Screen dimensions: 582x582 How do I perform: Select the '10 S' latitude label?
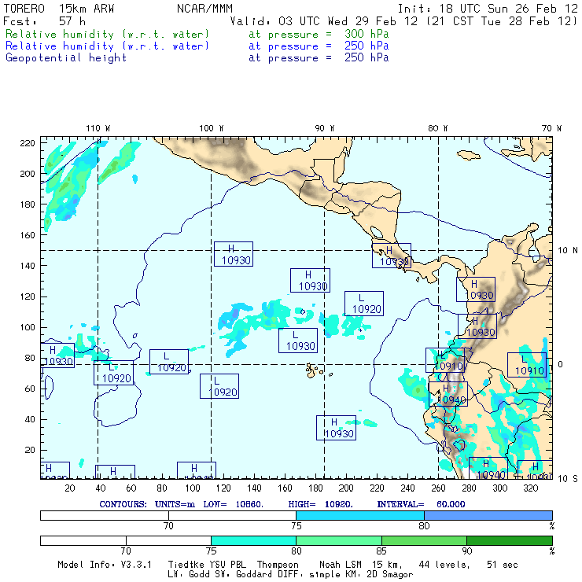(x=568, y=479)
